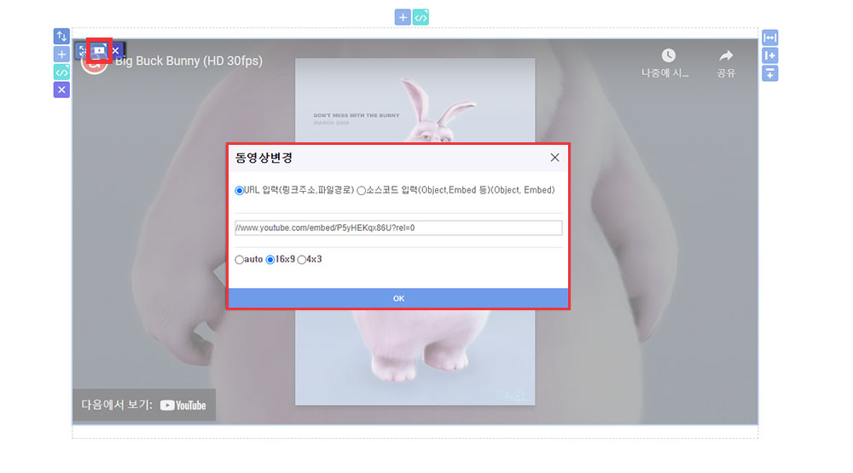Select the URL 입력 radio option
Viewport: 853px width, 473px height.
(x=240, y=190)
